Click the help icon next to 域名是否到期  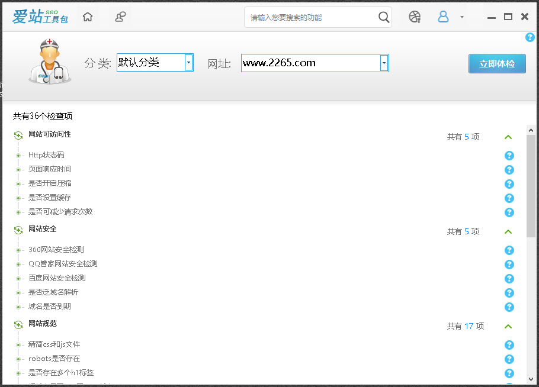(x=509, y=307)
